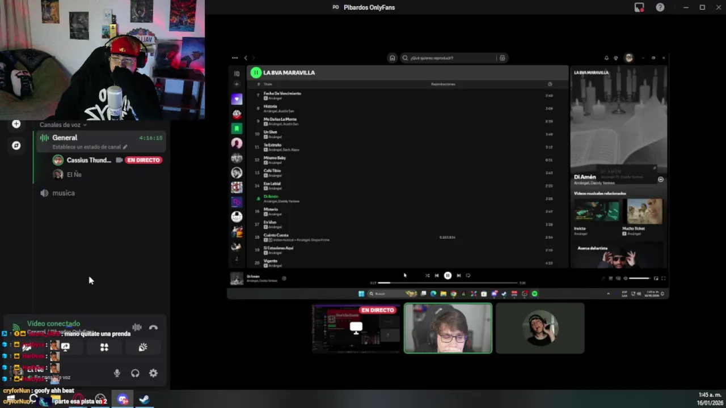Open the Discord soundboard button
Viewport: 726px width, 408px height.
click(x=143, y=347)
